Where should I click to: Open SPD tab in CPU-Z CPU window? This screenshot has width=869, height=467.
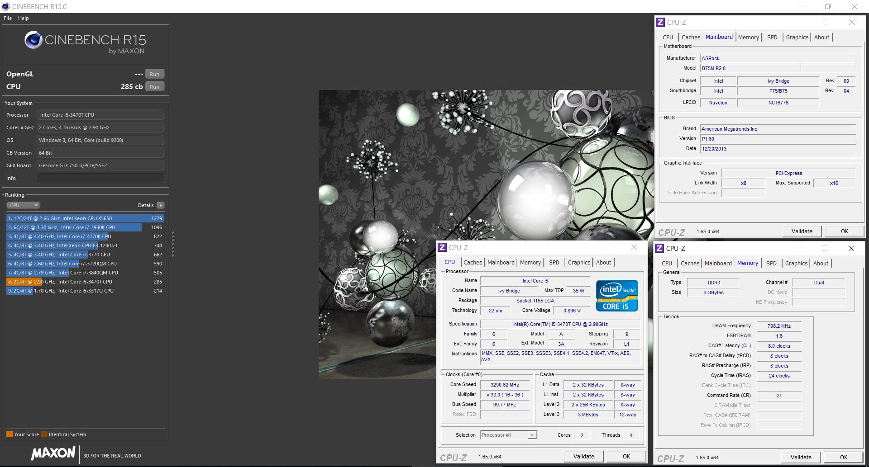pos(554,263)
